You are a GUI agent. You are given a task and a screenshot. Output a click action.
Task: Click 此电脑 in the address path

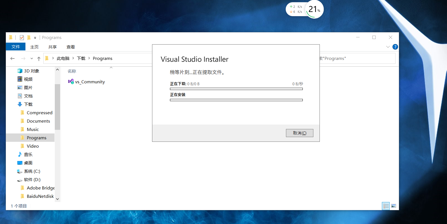pyautogui.click(x=63, y=59)
